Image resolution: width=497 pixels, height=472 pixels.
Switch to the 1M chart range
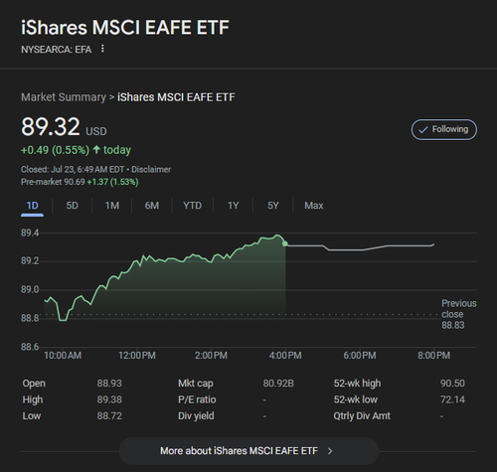coord(112,206)
